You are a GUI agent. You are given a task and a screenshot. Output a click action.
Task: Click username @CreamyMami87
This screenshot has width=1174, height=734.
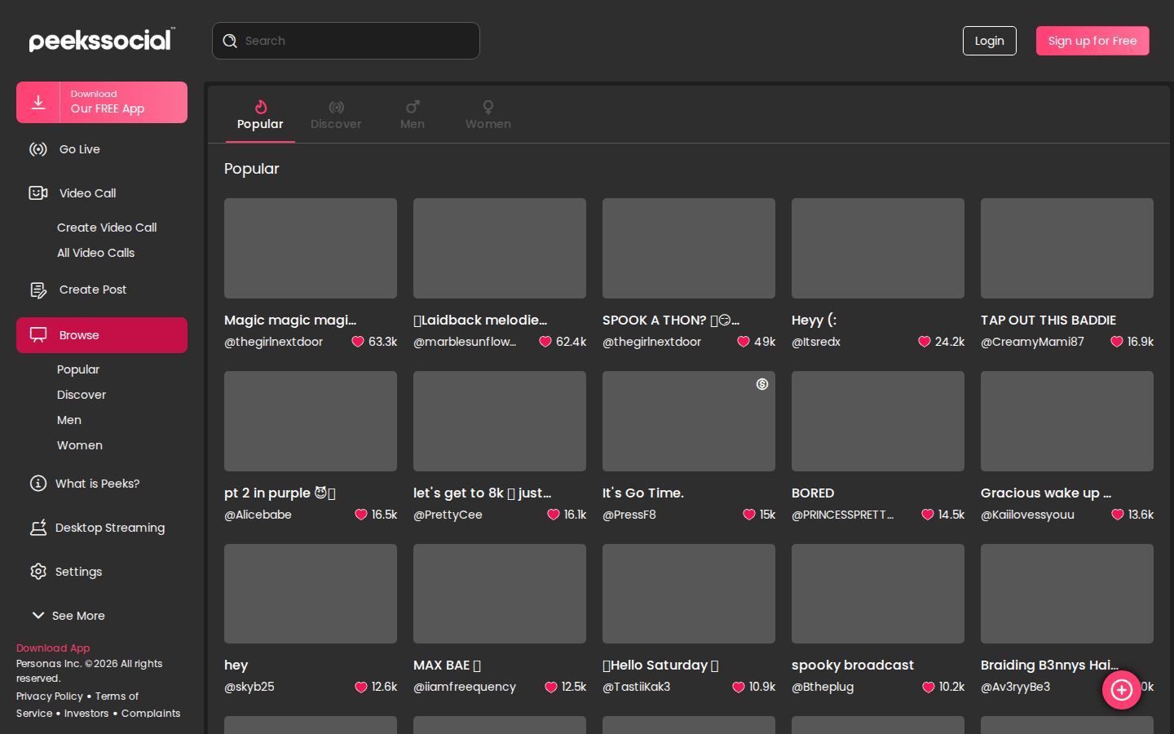click(x=1032, y=342)
